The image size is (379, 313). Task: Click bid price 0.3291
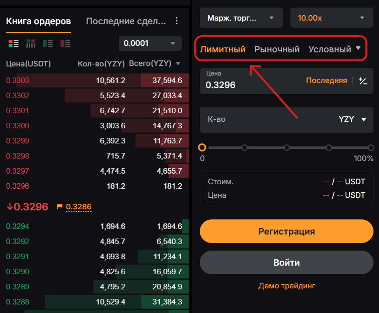(18, 257)
